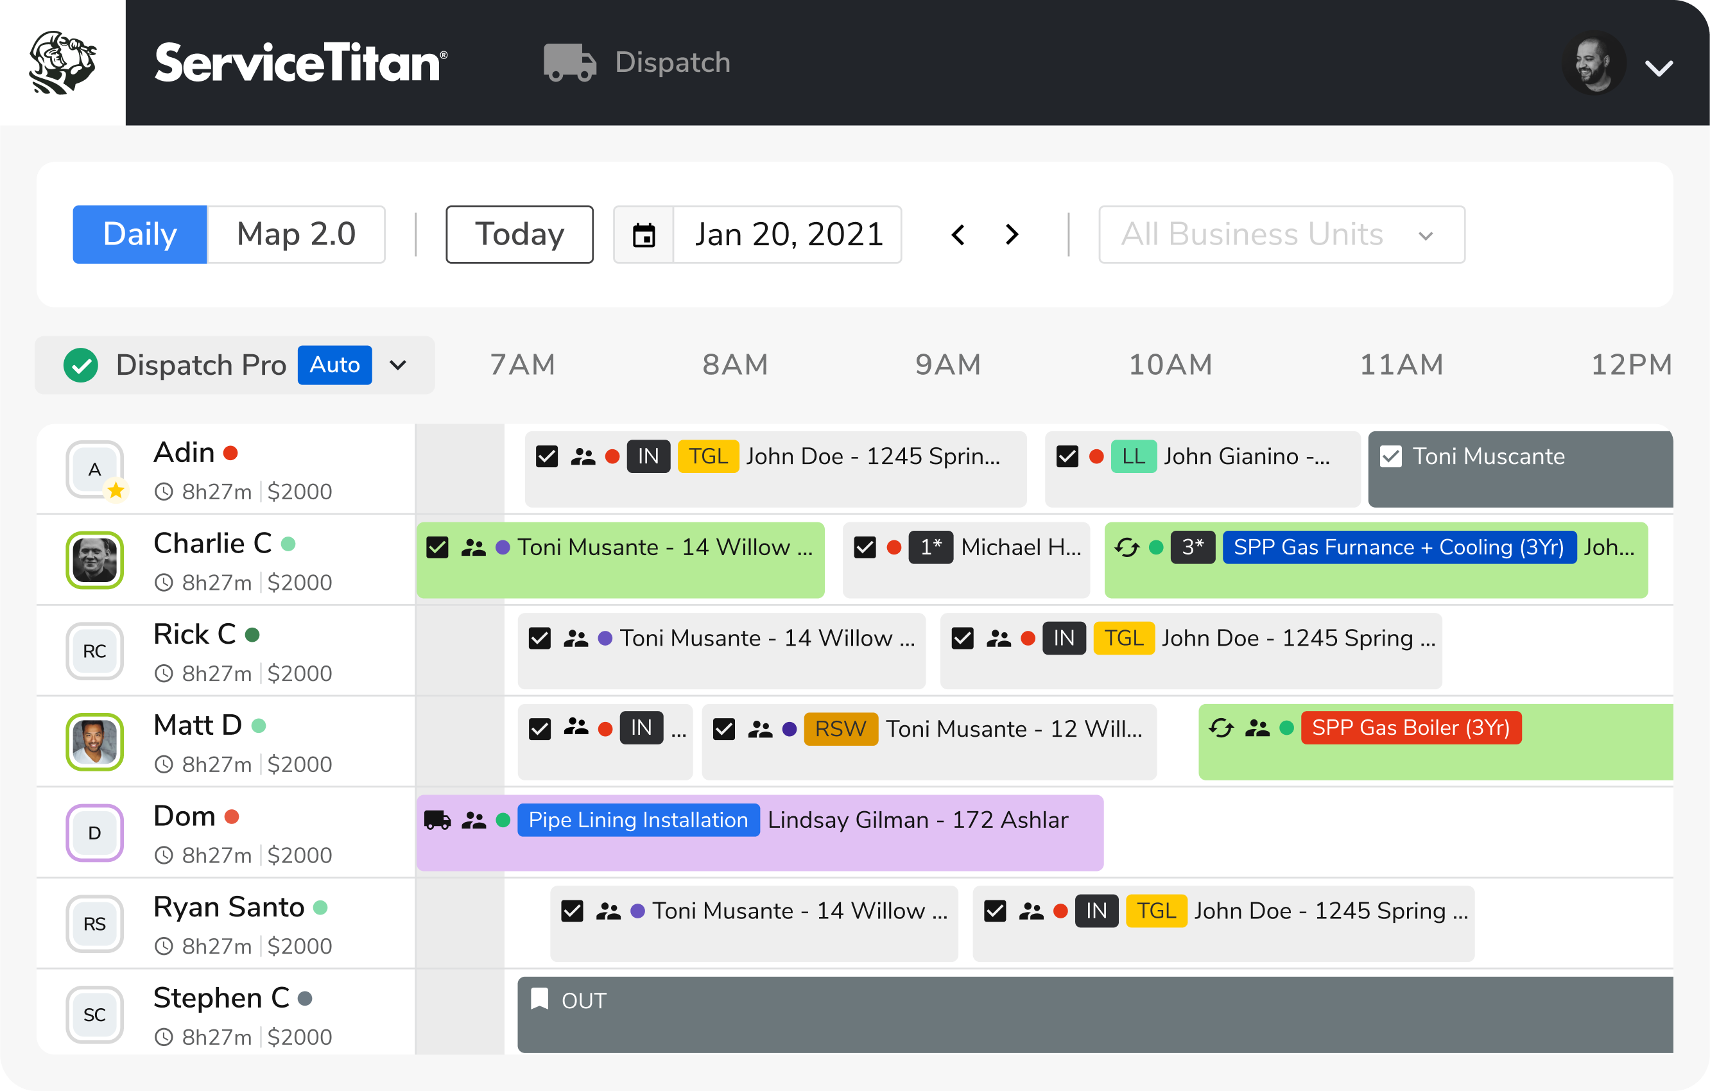Uncheck Charlie C's Michael H job checkbox
The image size is (1710, 1091).
pyautogui.click(x=864, y=547)
